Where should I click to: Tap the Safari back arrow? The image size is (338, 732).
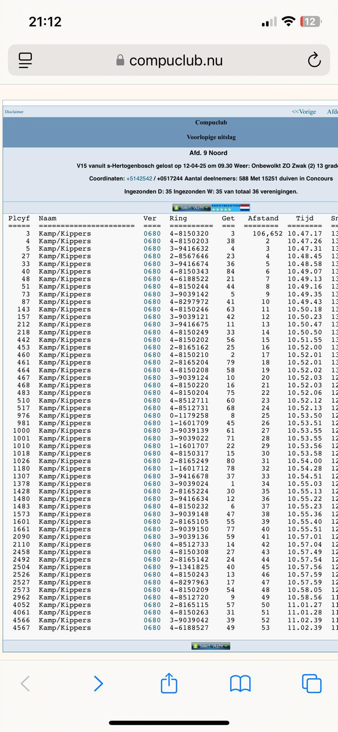coord(26,684)
